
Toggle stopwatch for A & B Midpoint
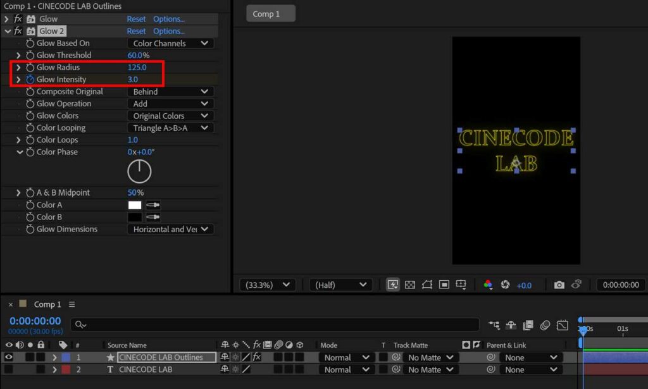[x=30, y=192]
